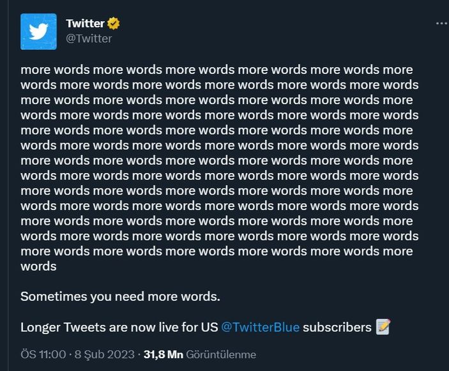The width and height of the screenshot is (449, 371).
Task: Click the memo emoji after "subscribers"
Action: pyautogui.click(x=383, y=327)
